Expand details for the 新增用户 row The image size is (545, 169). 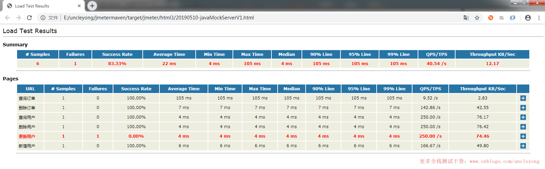pyautogui.click(x=523, y=146)
